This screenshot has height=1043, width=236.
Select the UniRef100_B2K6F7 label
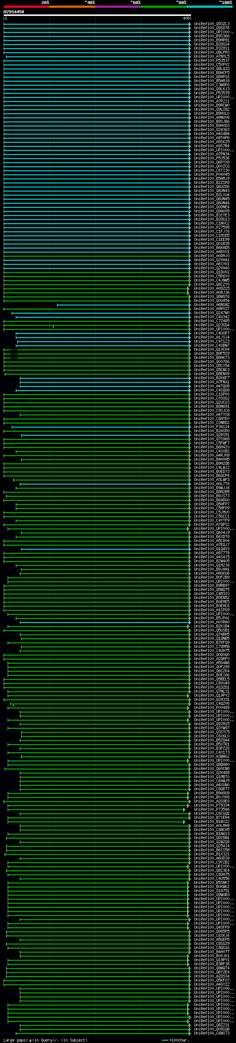click(x=211, y=378)
